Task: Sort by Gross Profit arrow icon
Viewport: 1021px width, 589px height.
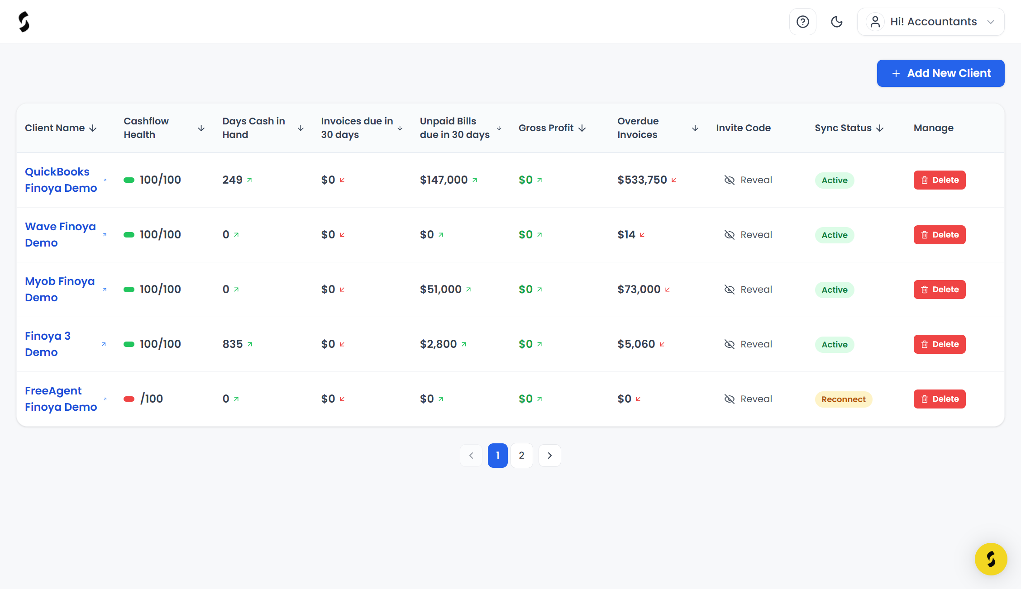Action: [582, 128]
